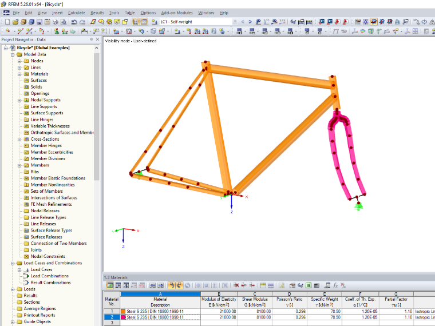Expand the Members tree node
The height and width of the screenshot is (326, 435).
pos(19,165)
